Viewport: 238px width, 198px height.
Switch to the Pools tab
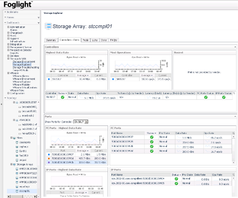(86, 40)
